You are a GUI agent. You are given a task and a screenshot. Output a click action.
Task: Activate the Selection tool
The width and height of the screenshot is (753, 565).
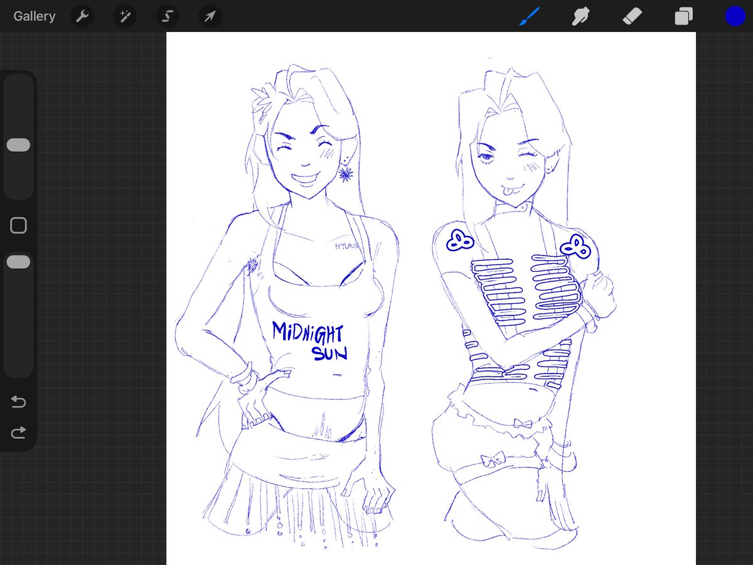pyautogui.click(x=167, y=16)
